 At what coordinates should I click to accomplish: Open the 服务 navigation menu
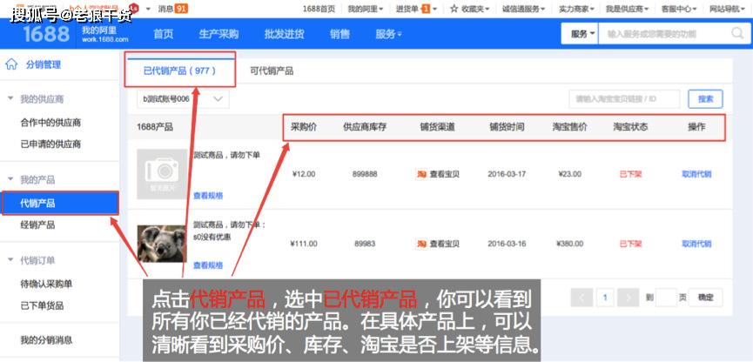pyautogui.click(x=388, y=34)
